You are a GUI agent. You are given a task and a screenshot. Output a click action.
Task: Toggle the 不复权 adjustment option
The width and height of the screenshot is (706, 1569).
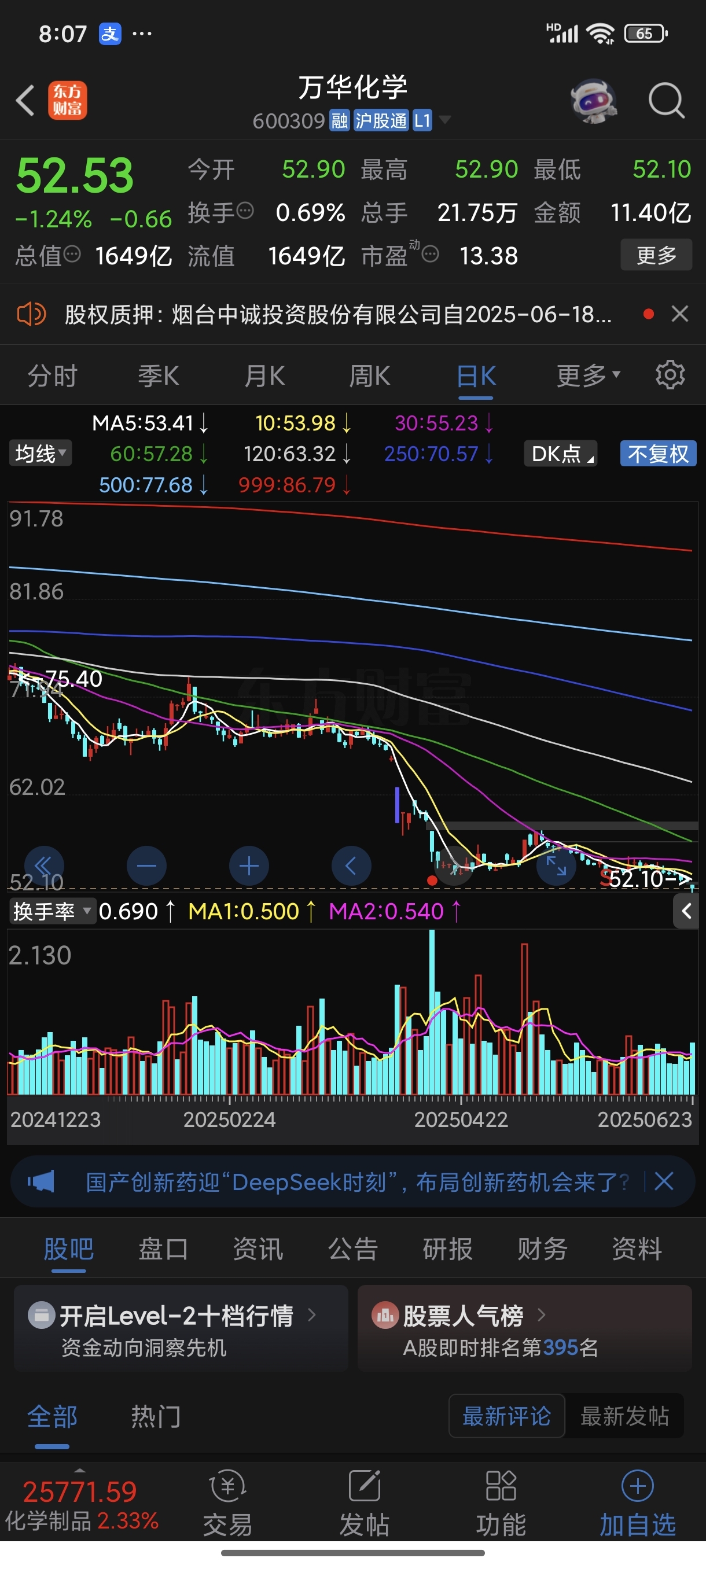tap(658, 454)
